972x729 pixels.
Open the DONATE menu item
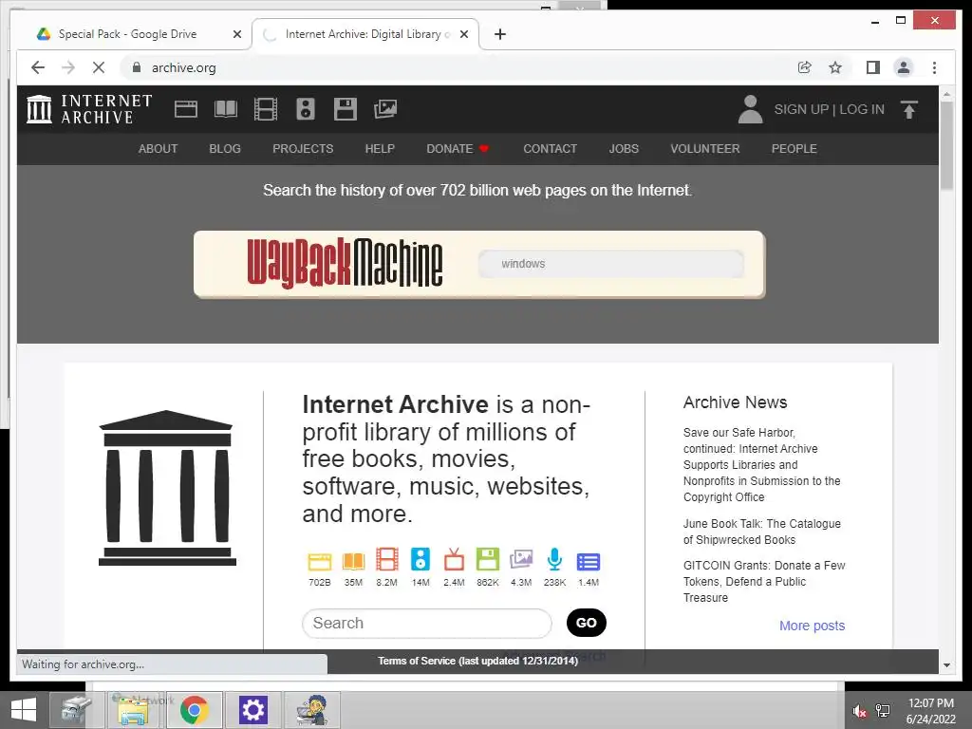(458, 149)
